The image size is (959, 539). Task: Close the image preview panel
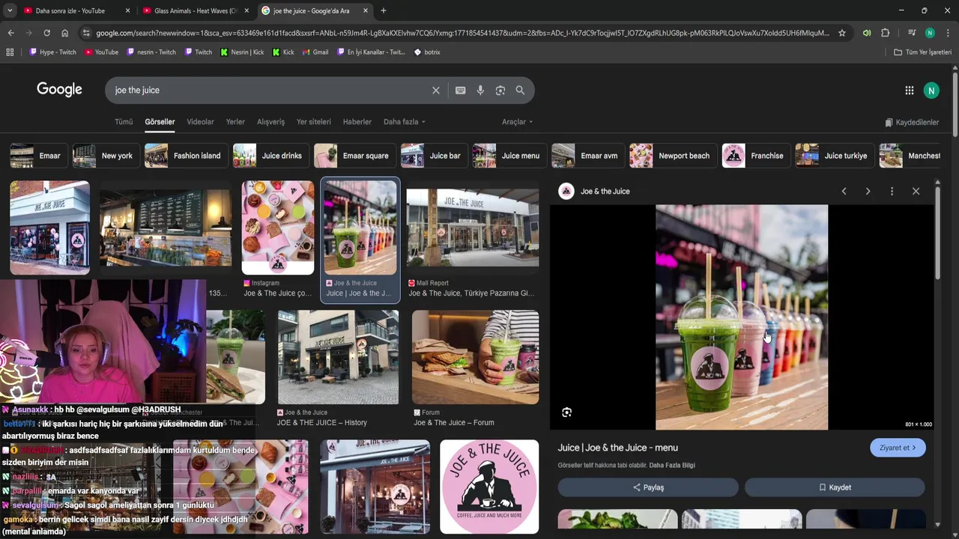(x=916, y=192)
